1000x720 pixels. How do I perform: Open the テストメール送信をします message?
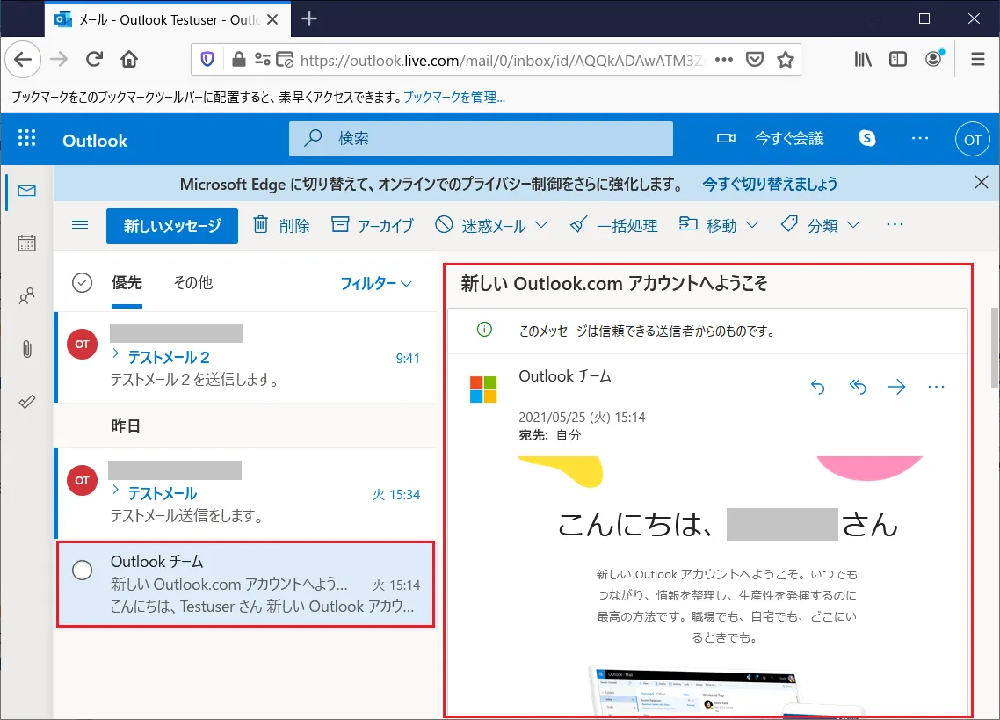pos(247,494)
